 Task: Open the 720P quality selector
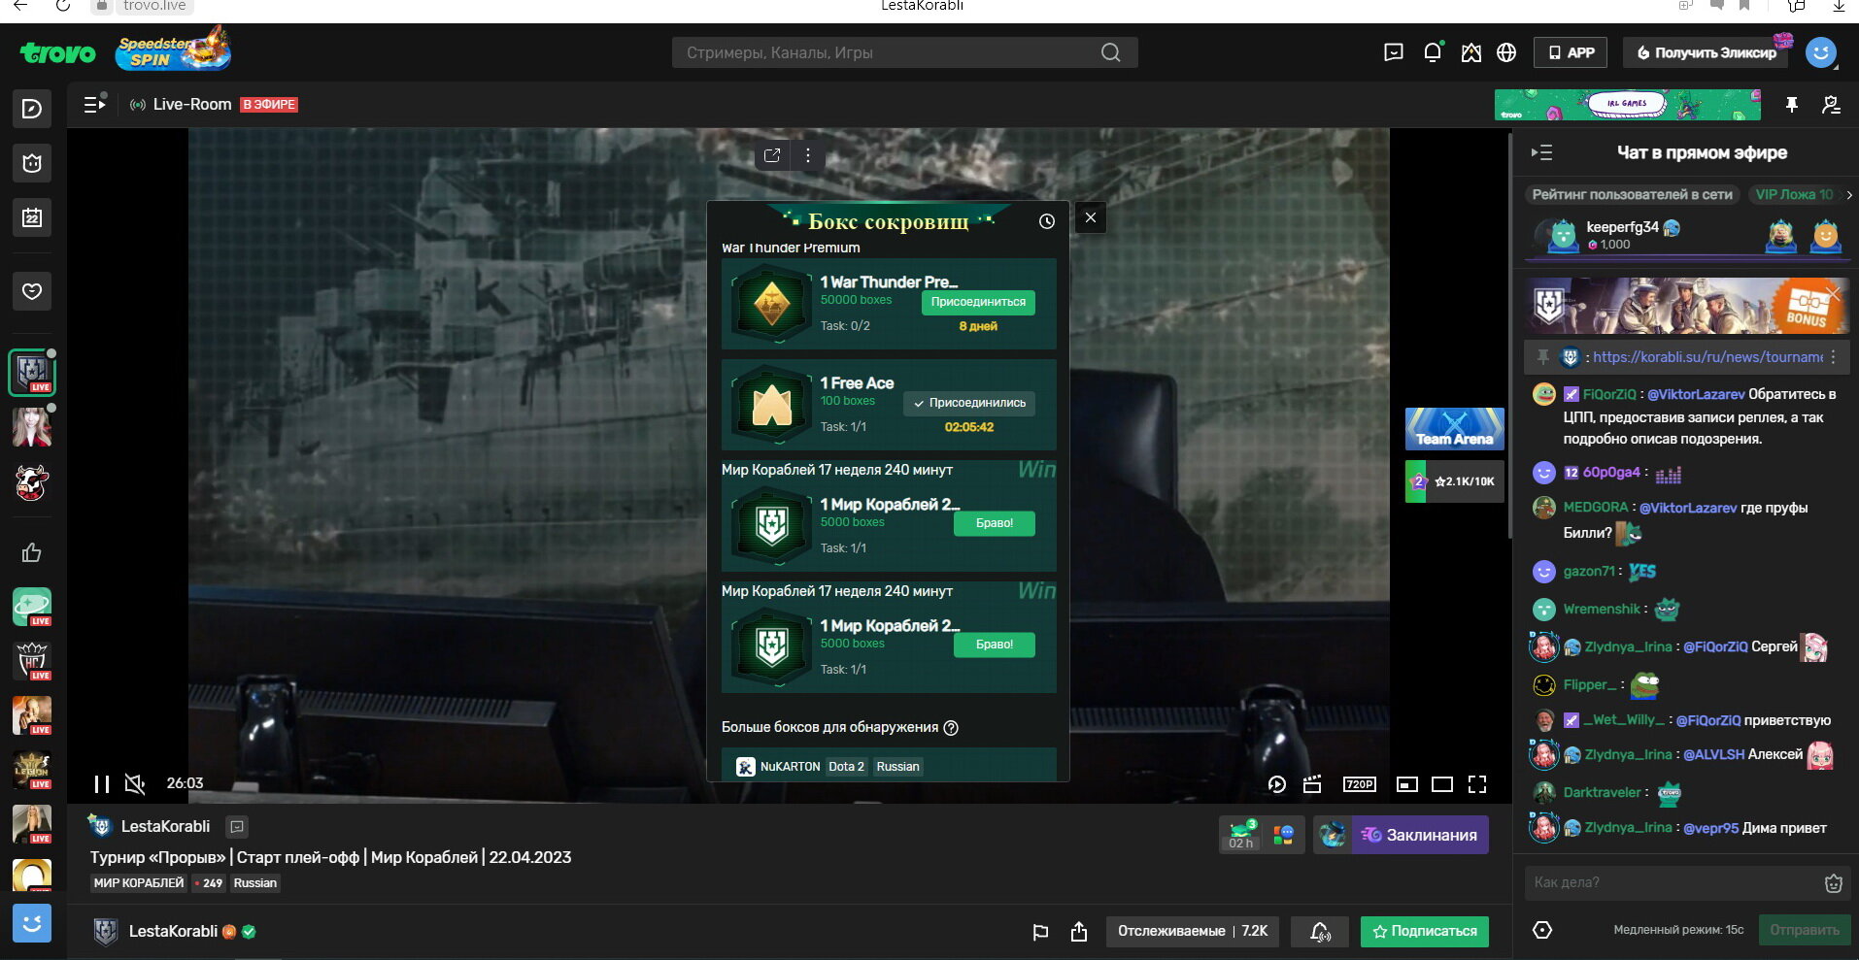point(1359,784)
